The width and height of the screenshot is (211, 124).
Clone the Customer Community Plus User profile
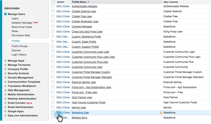coord(66,62)
